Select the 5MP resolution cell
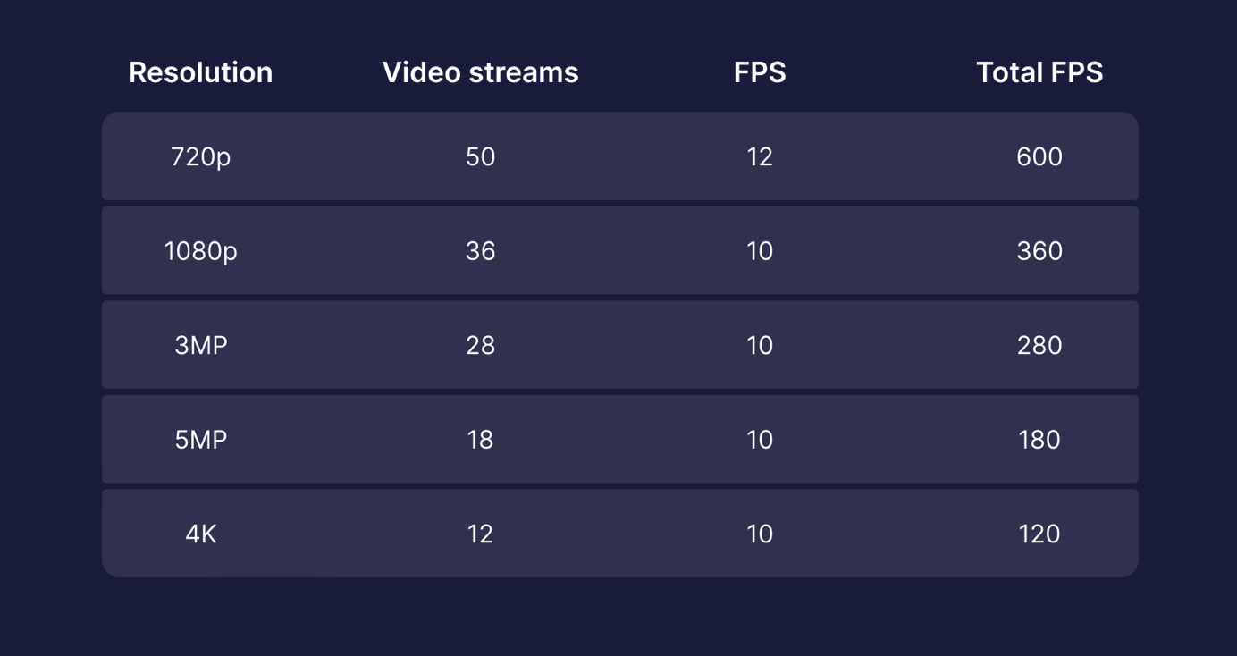 point(200,440)
